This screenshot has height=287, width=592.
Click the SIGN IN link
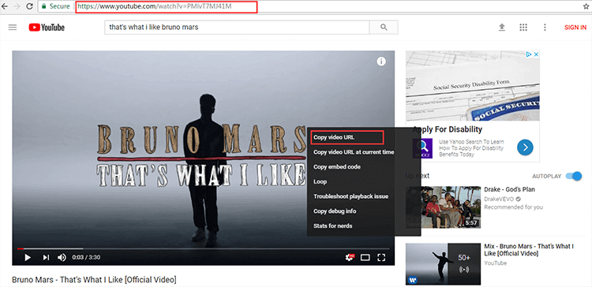pos(575,28)
